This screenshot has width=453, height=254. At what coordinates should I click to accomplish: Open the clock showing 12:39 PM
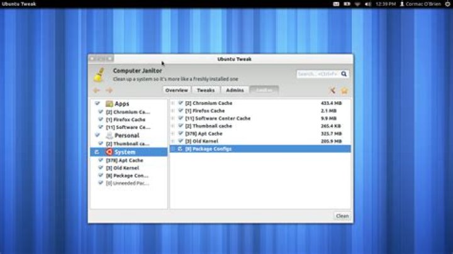(386, 4)
